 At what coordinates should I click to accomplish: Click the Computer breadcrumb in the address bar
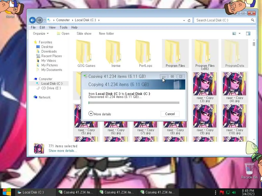(x=63, y=20)
